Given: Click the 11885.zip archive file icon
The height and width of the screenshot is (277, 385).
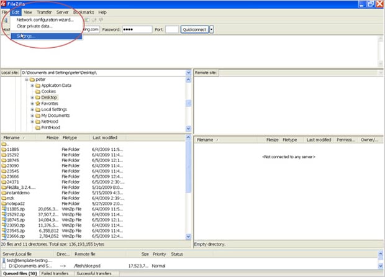Looking at the screenshot, I should [x=4, y=209].
